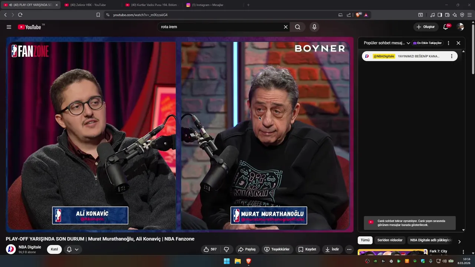Open Brave Shields lion icon
The image size is (475, 267).
click(x=358, y=15)
